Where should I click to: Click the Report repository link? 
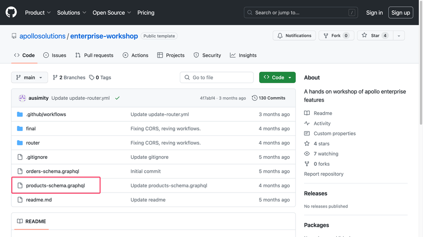323,174
